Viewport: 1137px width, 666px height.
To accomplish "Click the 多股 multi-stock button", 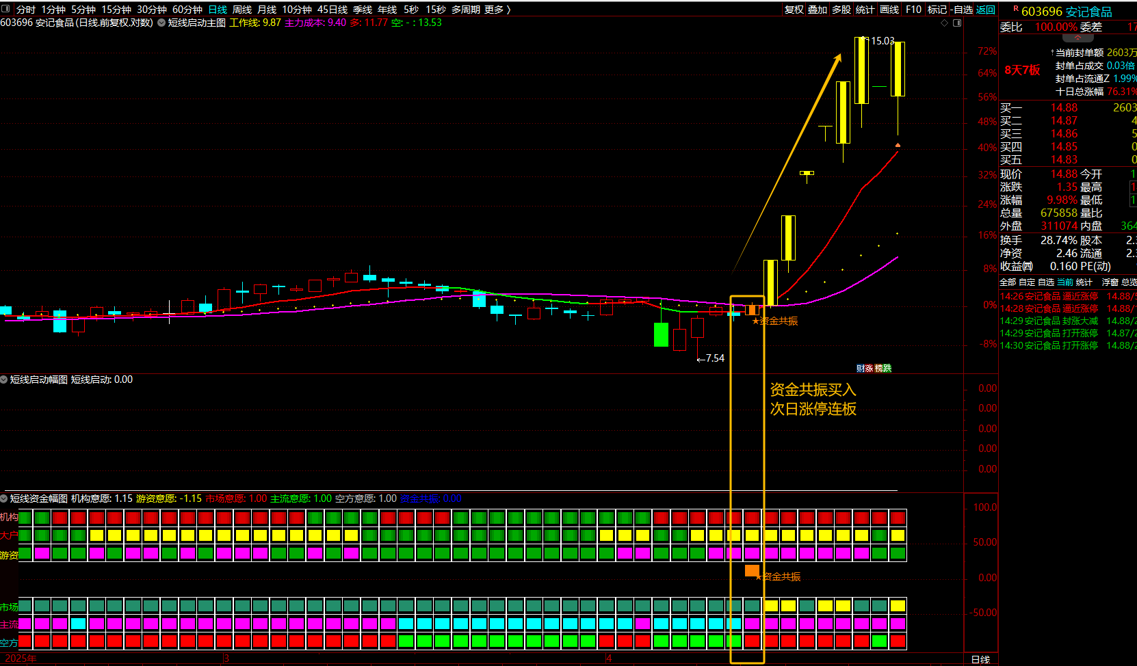I will [x=841, y=10].
